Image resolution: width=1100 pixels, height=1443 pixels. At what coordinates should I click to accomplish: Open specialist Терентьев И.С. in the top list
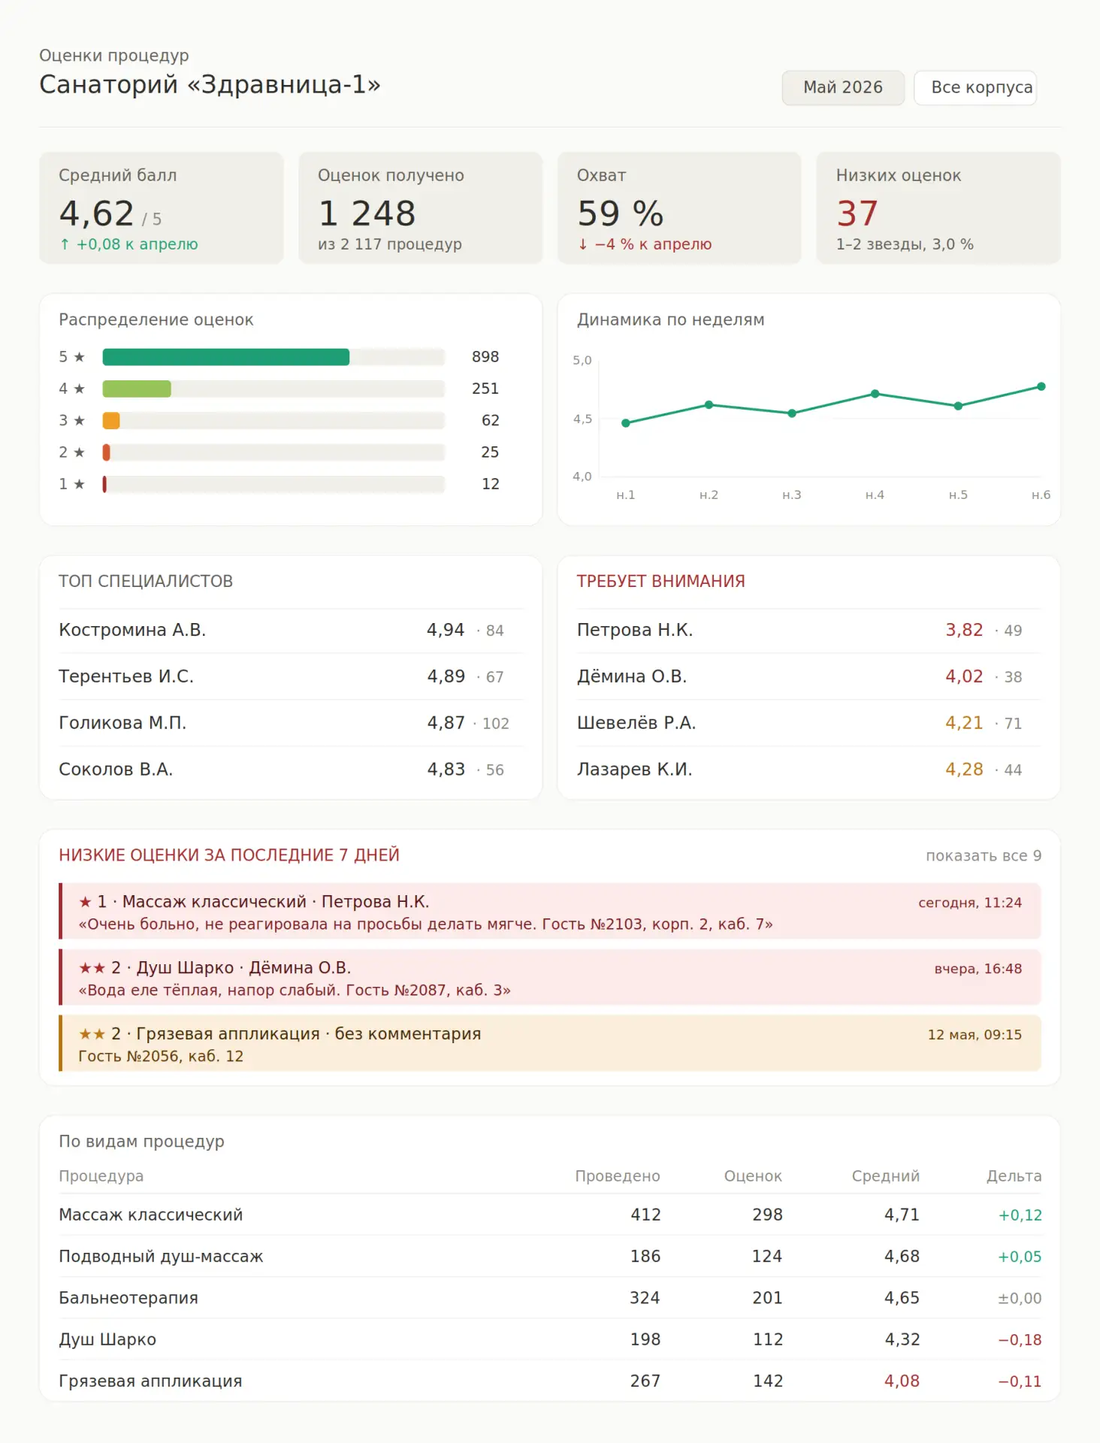click(291, 677)
